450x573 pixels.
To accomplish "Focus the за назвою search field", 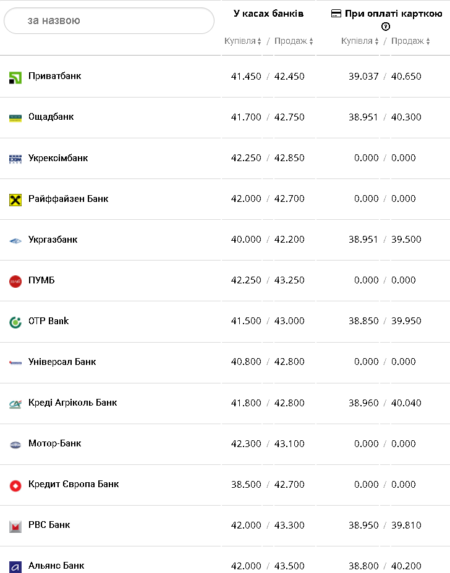I will pos(109,21).
